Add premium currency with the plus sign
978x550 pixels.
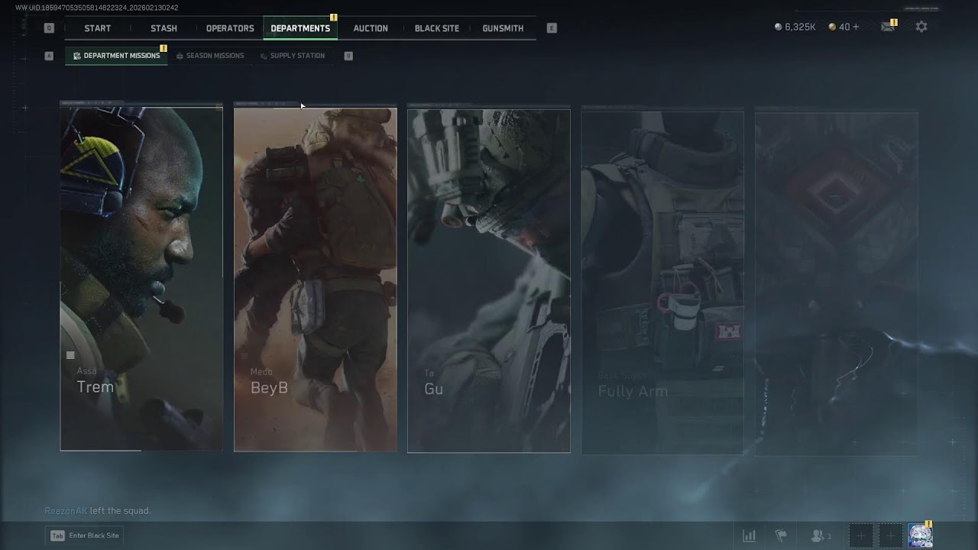tap(855, 27)
